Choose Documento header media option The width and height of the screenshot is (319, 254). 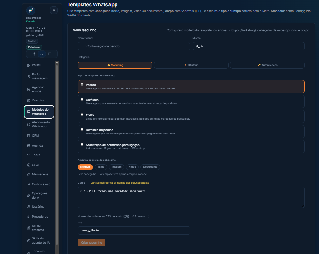[x=150, y=167]
